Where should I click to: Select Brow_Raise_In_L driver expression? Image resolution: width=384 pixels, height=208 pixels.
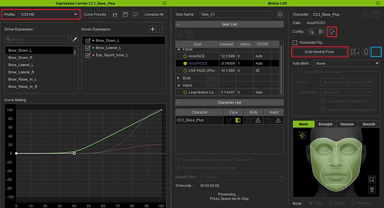point(39,80)
